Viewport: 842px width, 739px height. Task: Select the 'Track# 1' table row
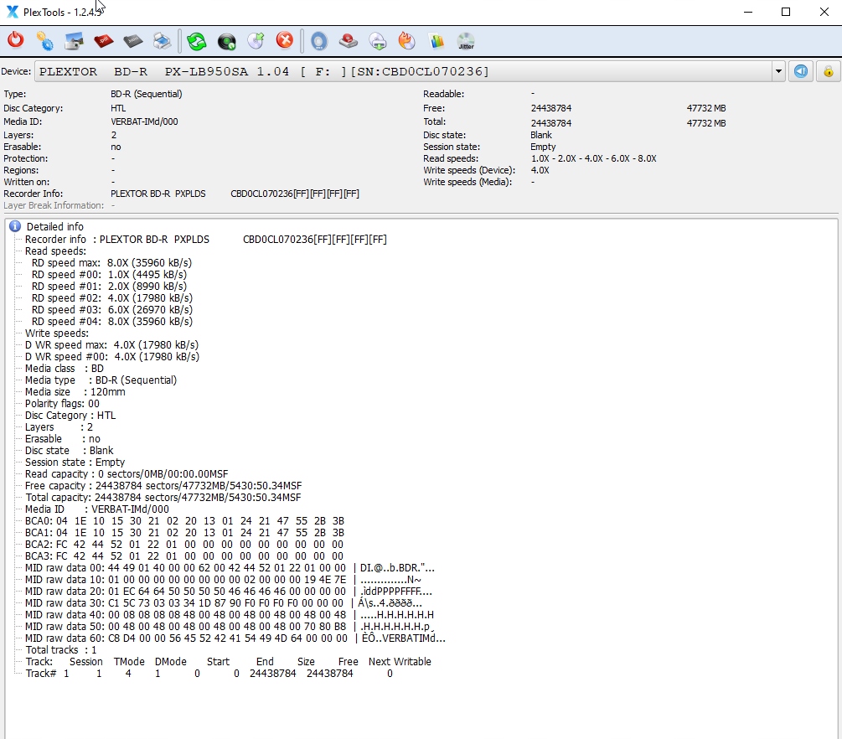click(x=209, y=674)
